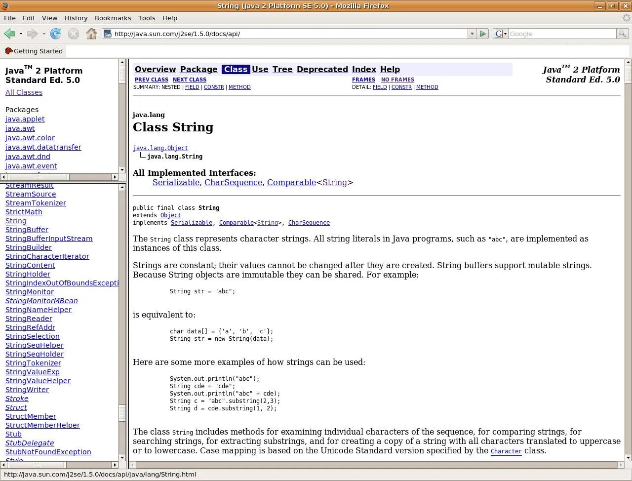Open the CharSequence interface link
Screen dimensions: 632x481
coord(233,182)
